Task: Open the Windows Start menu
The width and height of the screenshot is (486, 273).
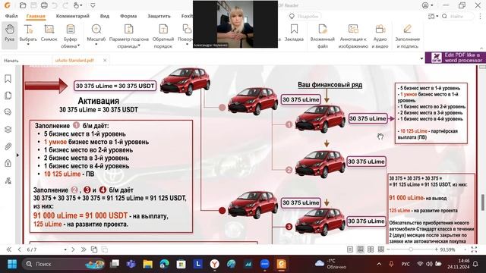Action: pyautogui.click(x=12, y=264)
